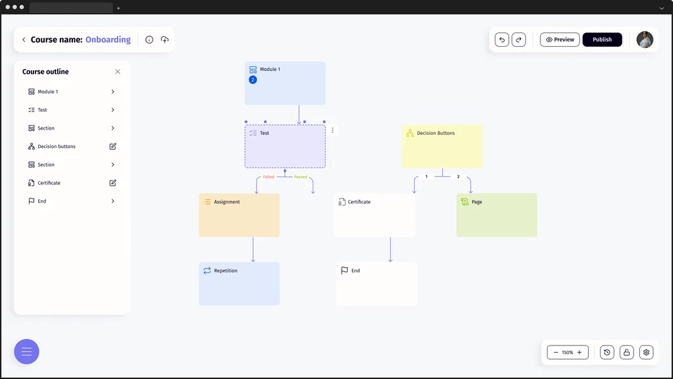Open the purple hamburger menu button

click(x=27, y=351)
